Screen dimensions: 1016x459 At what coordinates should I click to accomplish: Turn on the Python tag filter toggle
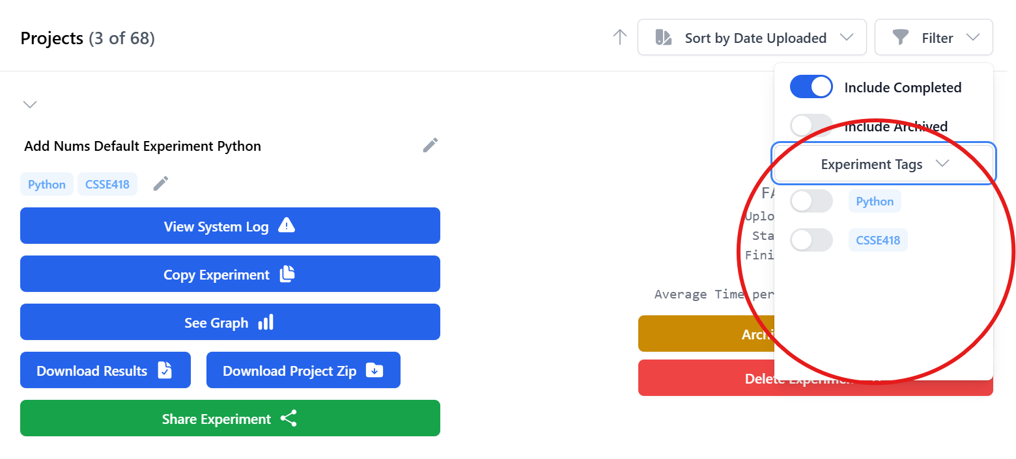[x=811, y=201]
